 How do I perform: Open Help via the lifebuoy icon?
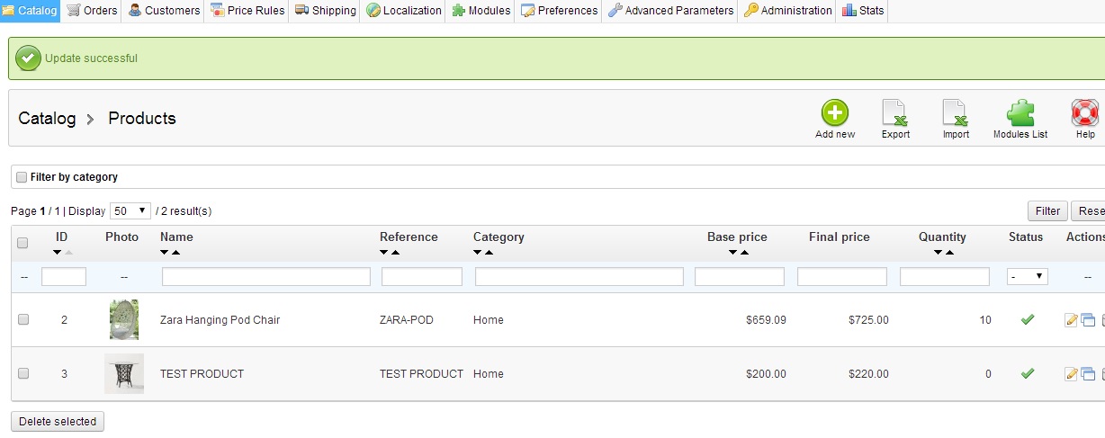[1085, 112]
